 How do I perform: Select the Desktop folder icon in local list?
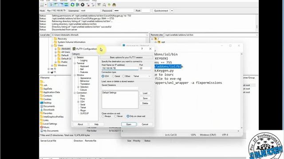coord(41,103)
